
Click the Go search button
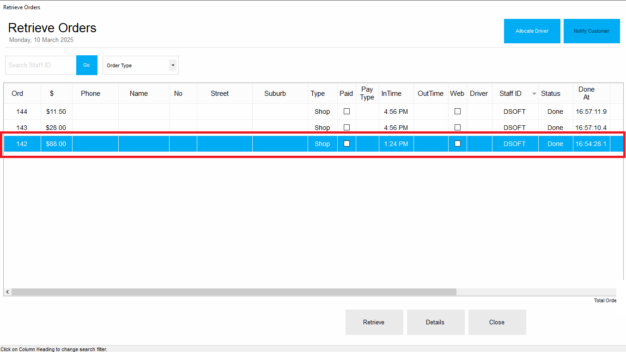pyautogui.click(x=86, y=65)
